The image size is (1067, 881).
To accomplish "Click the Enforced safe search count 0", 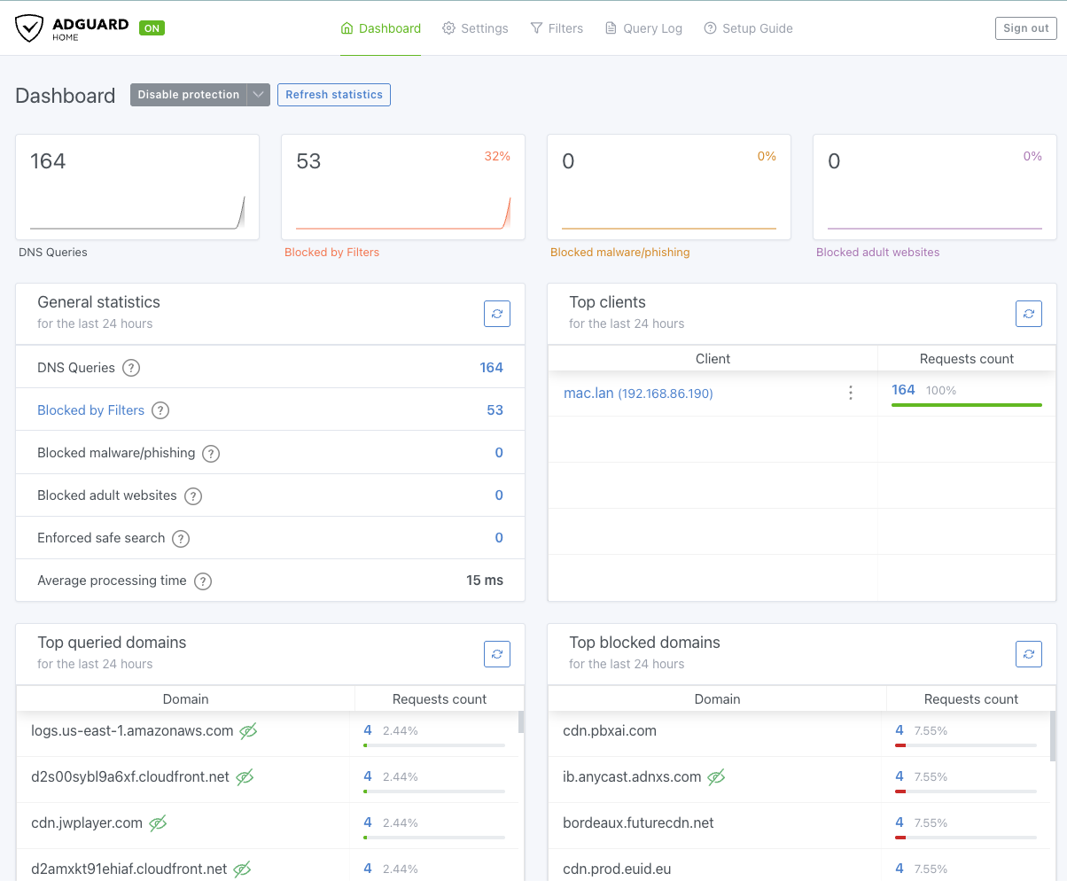I will click(499, 538).
